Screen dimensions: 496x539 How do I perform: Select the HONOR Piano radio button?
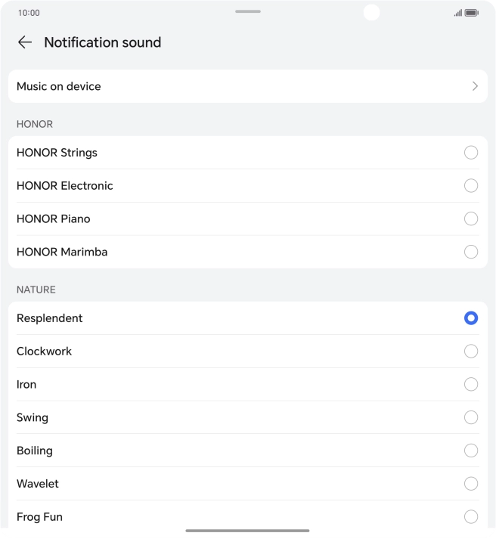[x=471, y=219]
